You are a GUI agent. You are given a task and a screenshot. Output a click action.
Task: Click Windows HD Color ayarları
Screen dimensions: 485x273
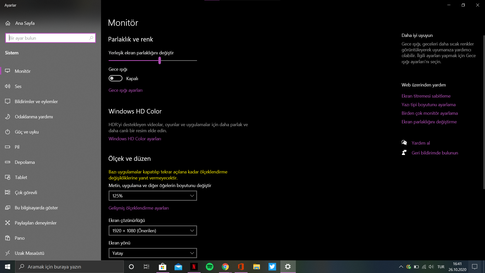[135, 139]
